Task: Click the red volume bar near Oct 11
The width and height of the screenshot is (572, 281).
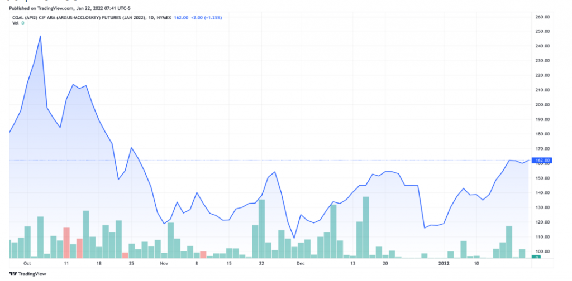Action: pyautogui.click(x=66, y=243)
